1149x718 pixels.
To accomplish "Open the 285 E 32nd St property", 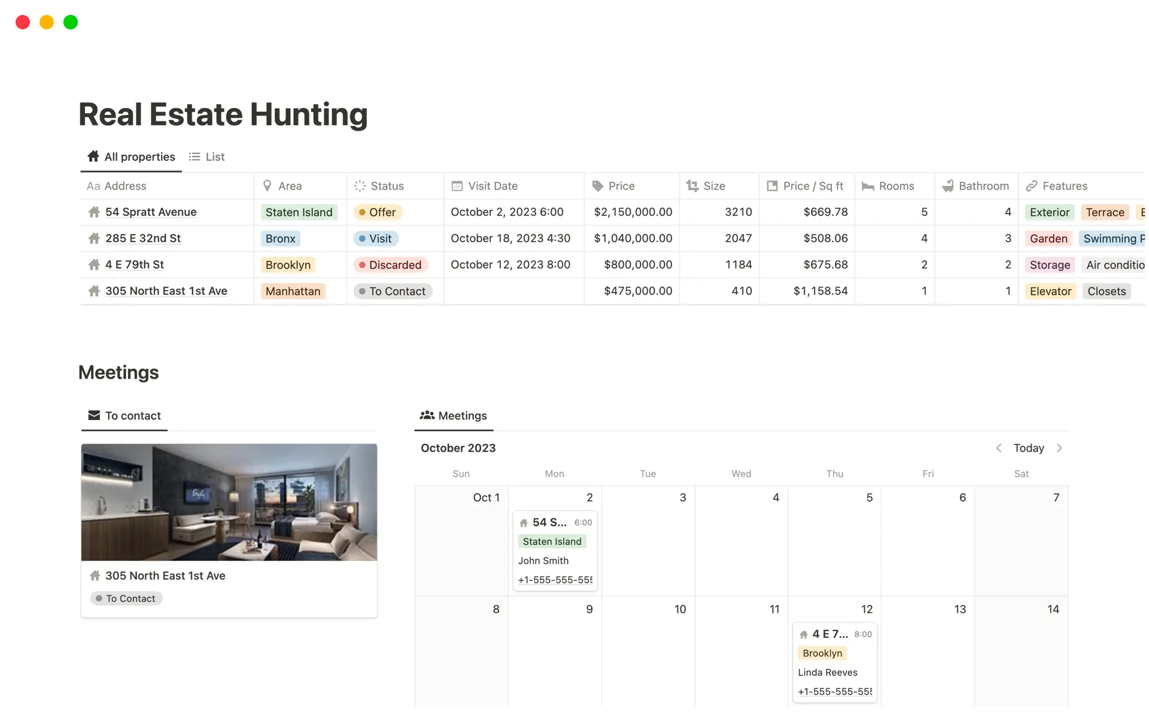I will [142, 238].
